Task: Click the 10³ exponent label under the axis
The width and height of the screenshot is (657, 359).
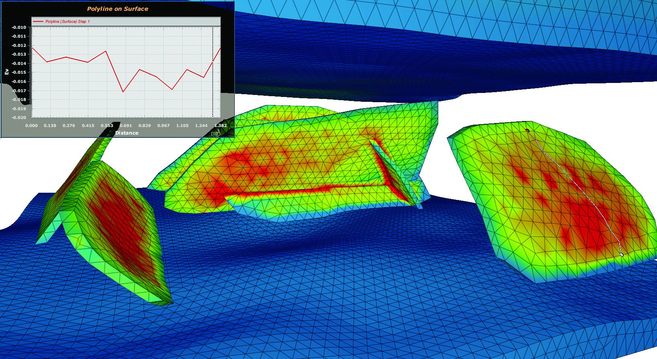Action: click(x=216, y=133)
